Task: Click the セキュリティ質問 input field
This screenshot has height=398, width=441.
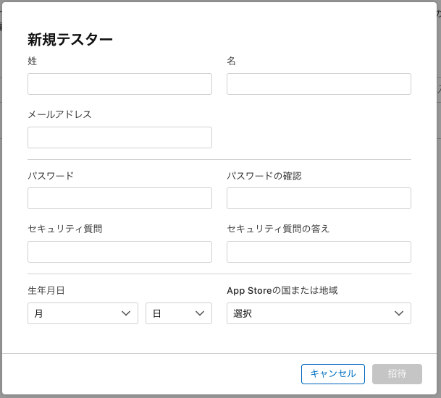Action: (x=119, y=252)
